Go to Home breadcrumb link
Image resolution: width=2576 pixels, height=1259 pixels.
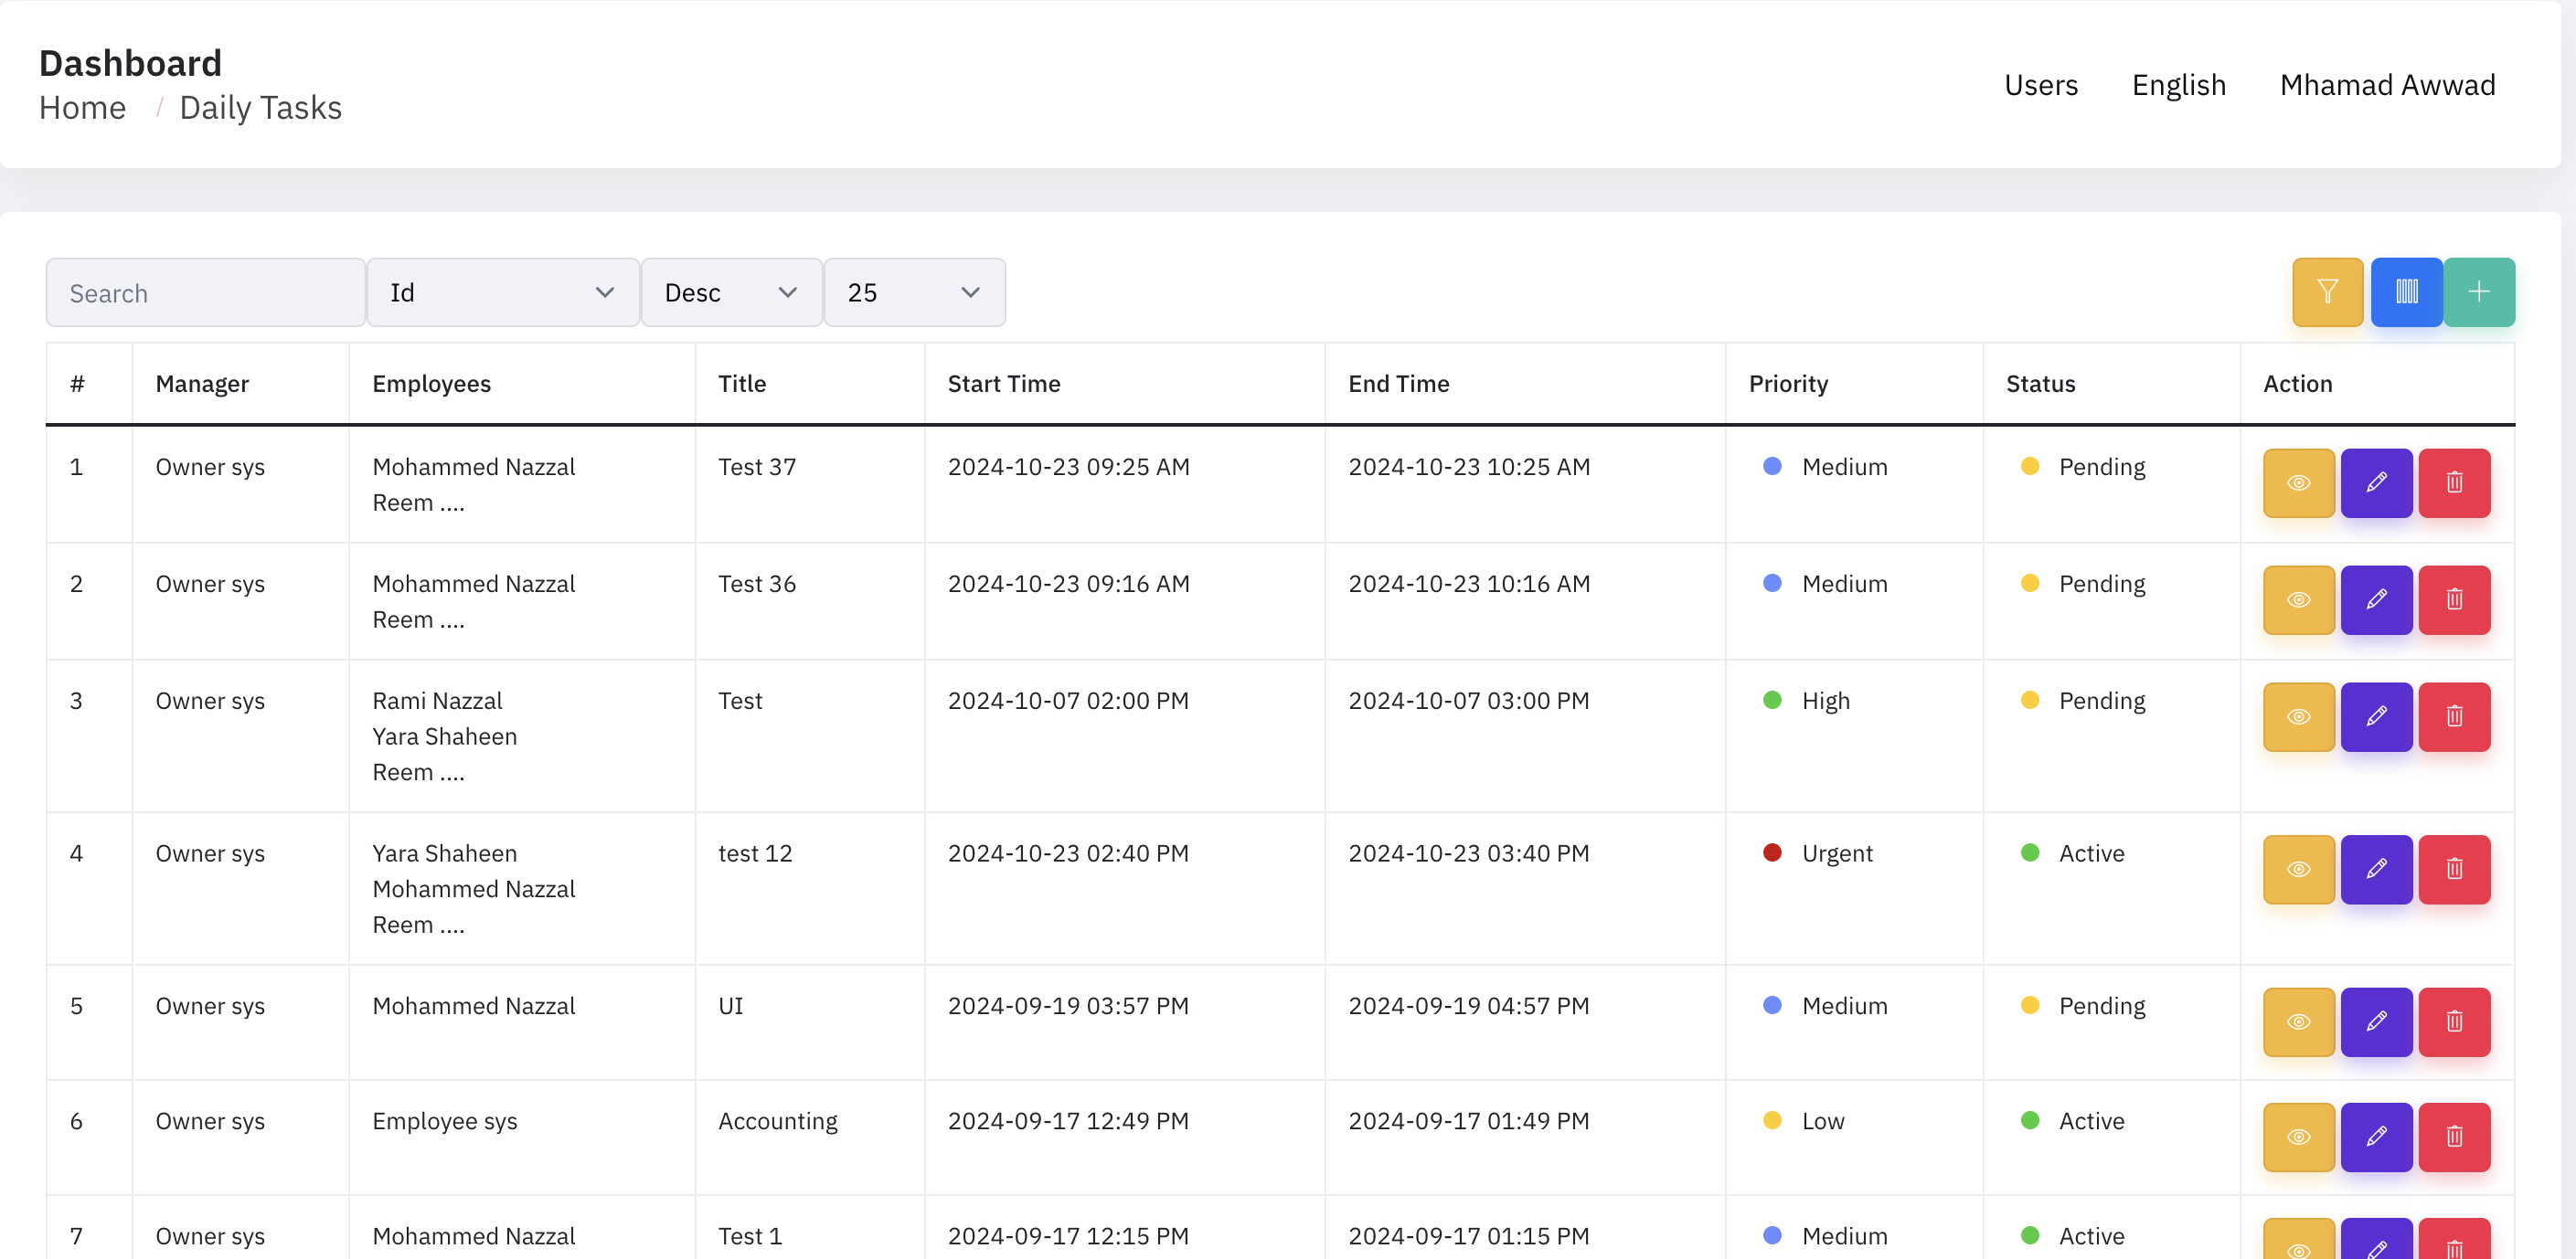[x=82, y=108]
